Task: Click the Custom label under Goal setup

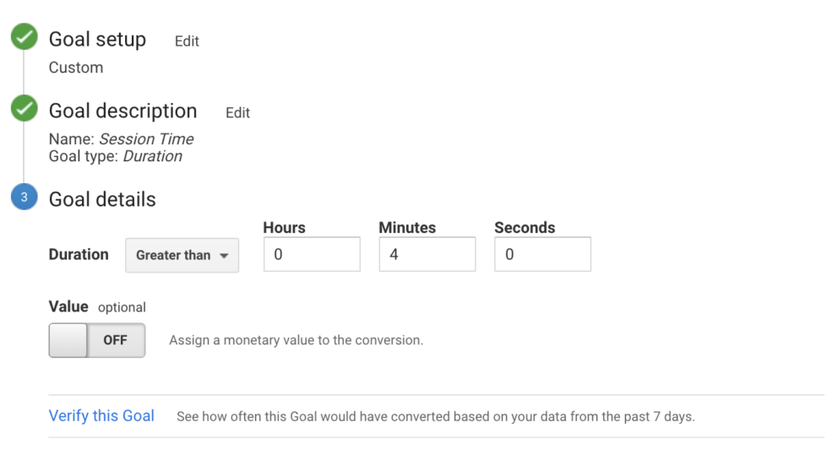Action: coord(76,68)
